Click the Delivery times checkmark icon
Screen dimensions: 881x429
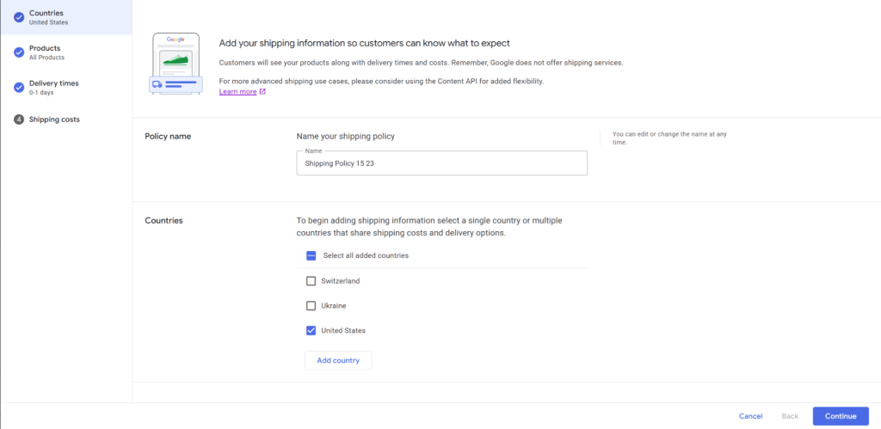click(x=19, y=87)
